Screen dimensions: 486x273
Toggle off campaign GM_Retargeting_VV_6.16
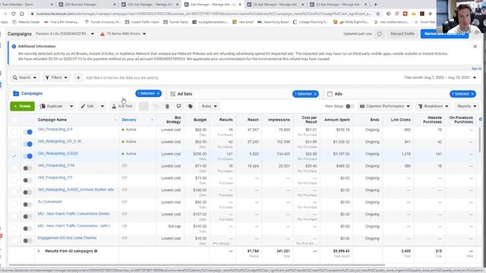click(x=28, y=144)
